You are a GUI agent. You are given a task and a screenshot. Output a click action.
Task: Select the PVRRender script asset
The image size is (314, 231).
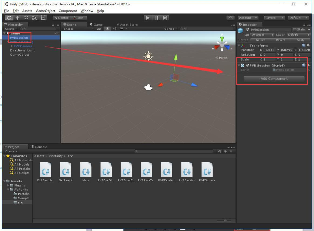(x=167, y=172)
